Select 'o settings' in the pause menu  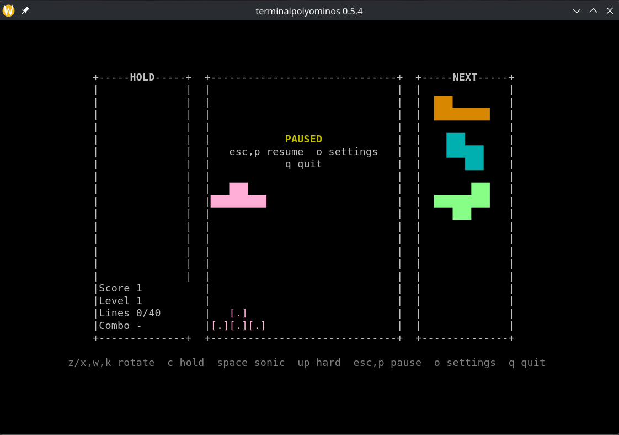(347, 152)
